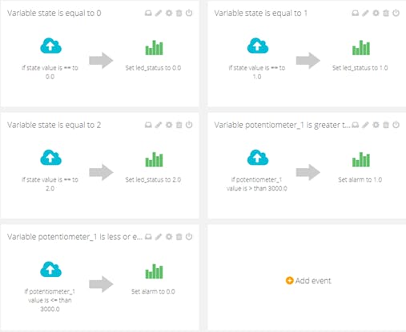
Task: Toggle power for 'state is equal to 1' event
Action: pos(396,13)
